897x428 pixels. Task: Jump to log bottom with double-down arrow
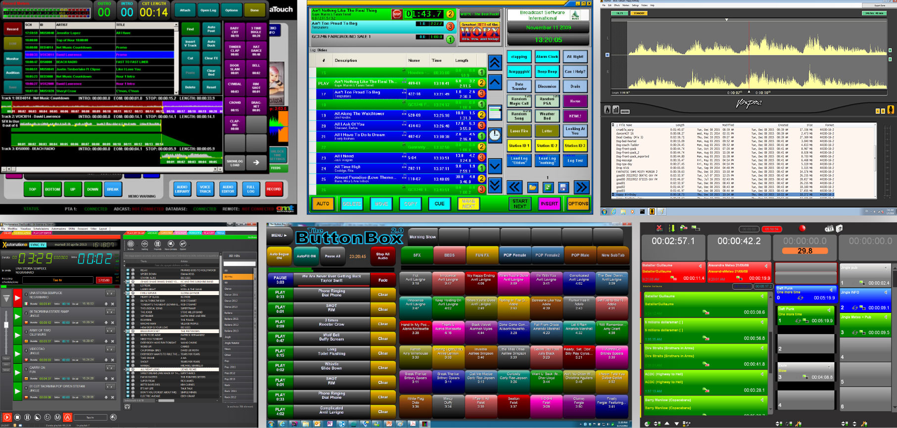(x=495, y=185)
